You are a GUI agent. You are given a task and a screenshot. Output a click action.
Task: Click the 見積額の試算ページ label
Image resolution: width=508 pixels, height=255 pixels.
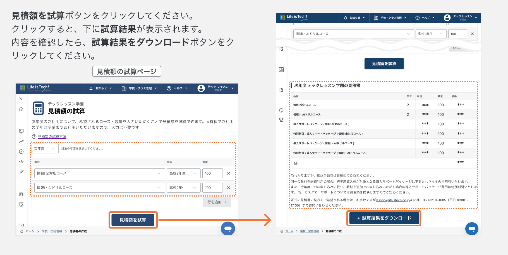tap(127, 72)
